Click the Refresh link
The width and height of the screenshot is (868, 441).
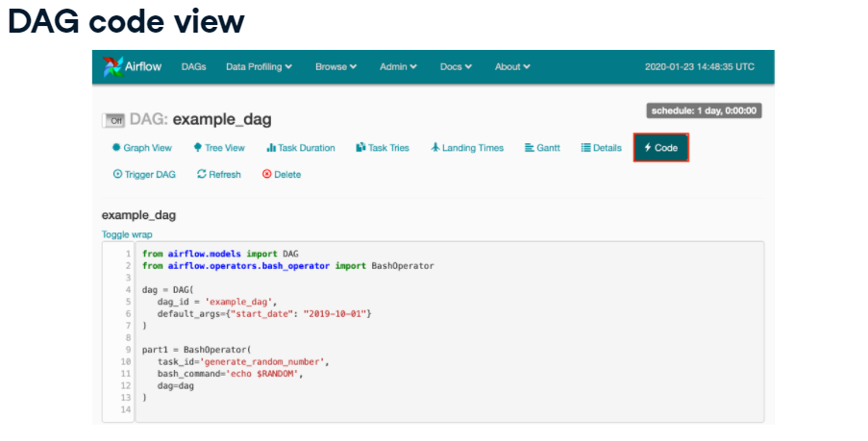[219, 175]
